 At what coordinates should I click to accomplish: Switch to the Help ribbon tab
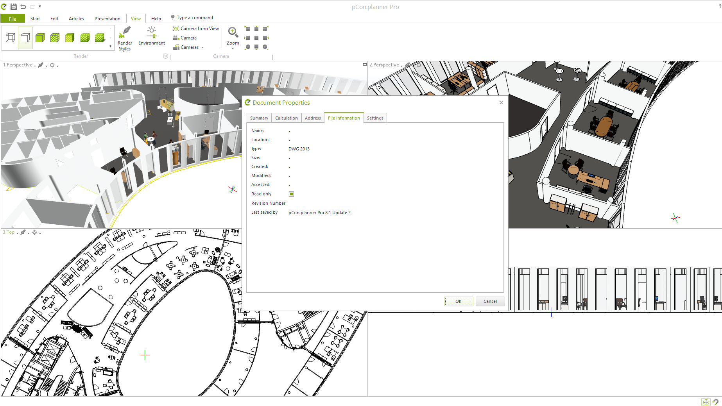[x=156, y=18]
